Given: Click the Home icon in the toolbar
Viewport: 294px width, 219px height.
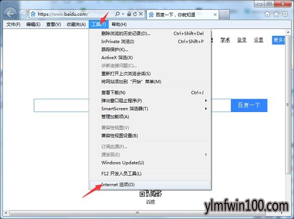Looking at the screenshot, I should [x=268, y=14].
